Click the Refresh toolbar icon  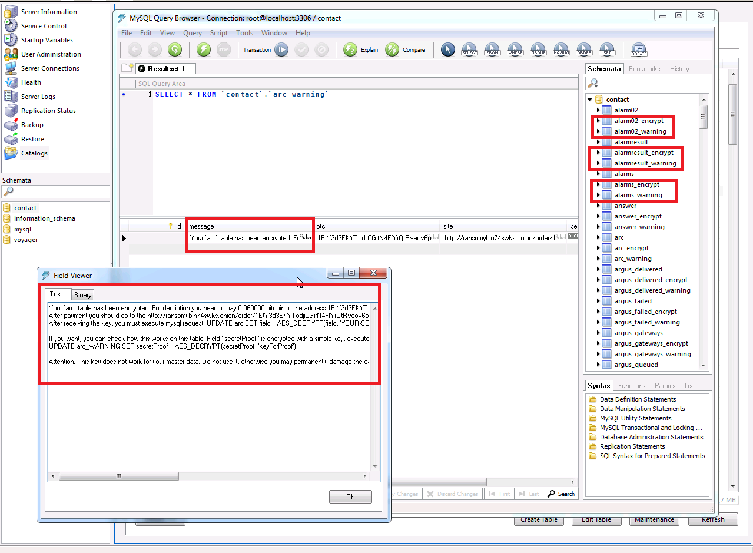click(174, 49)
